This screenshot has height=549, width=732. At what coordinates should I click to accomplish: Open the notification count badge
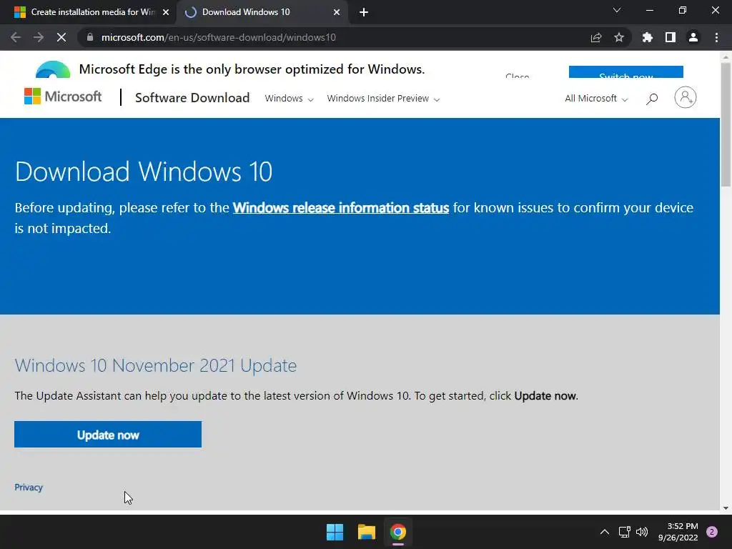pyautogui.click(x=712, y=532)
